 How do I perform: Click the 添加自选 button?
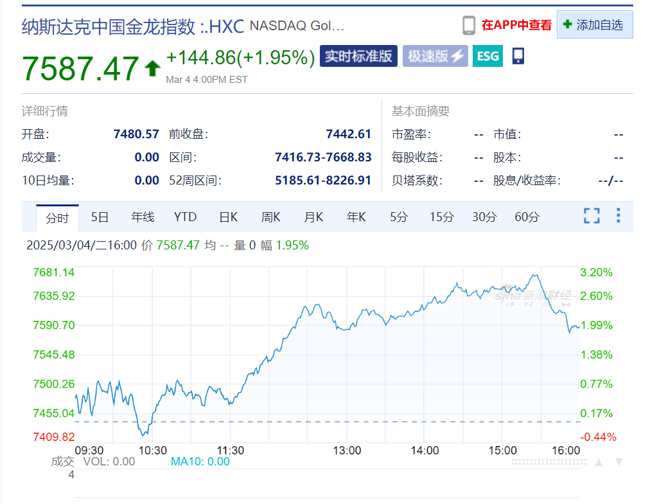pyautogui.click(x=595, y=25)
